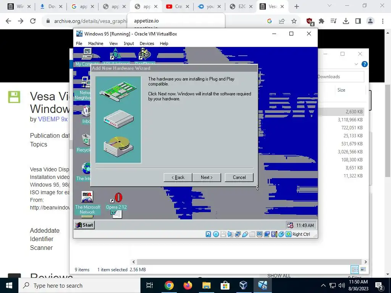Expand the Chrome tab search chevron
The image size is (391, 293).
tap(330, 5)
